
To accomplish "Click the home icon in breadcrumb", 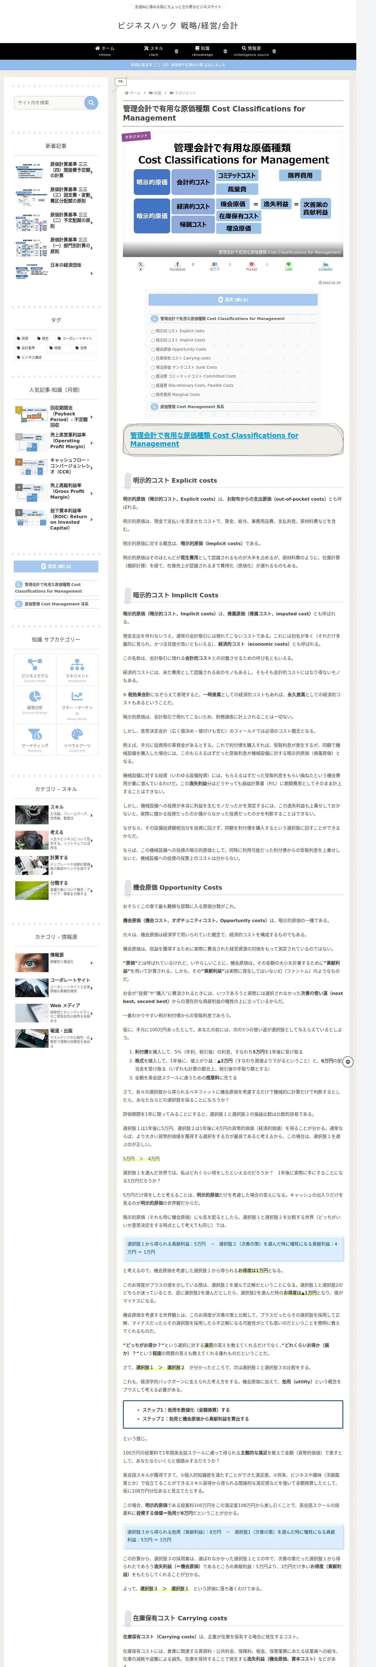I will [127, 93].
